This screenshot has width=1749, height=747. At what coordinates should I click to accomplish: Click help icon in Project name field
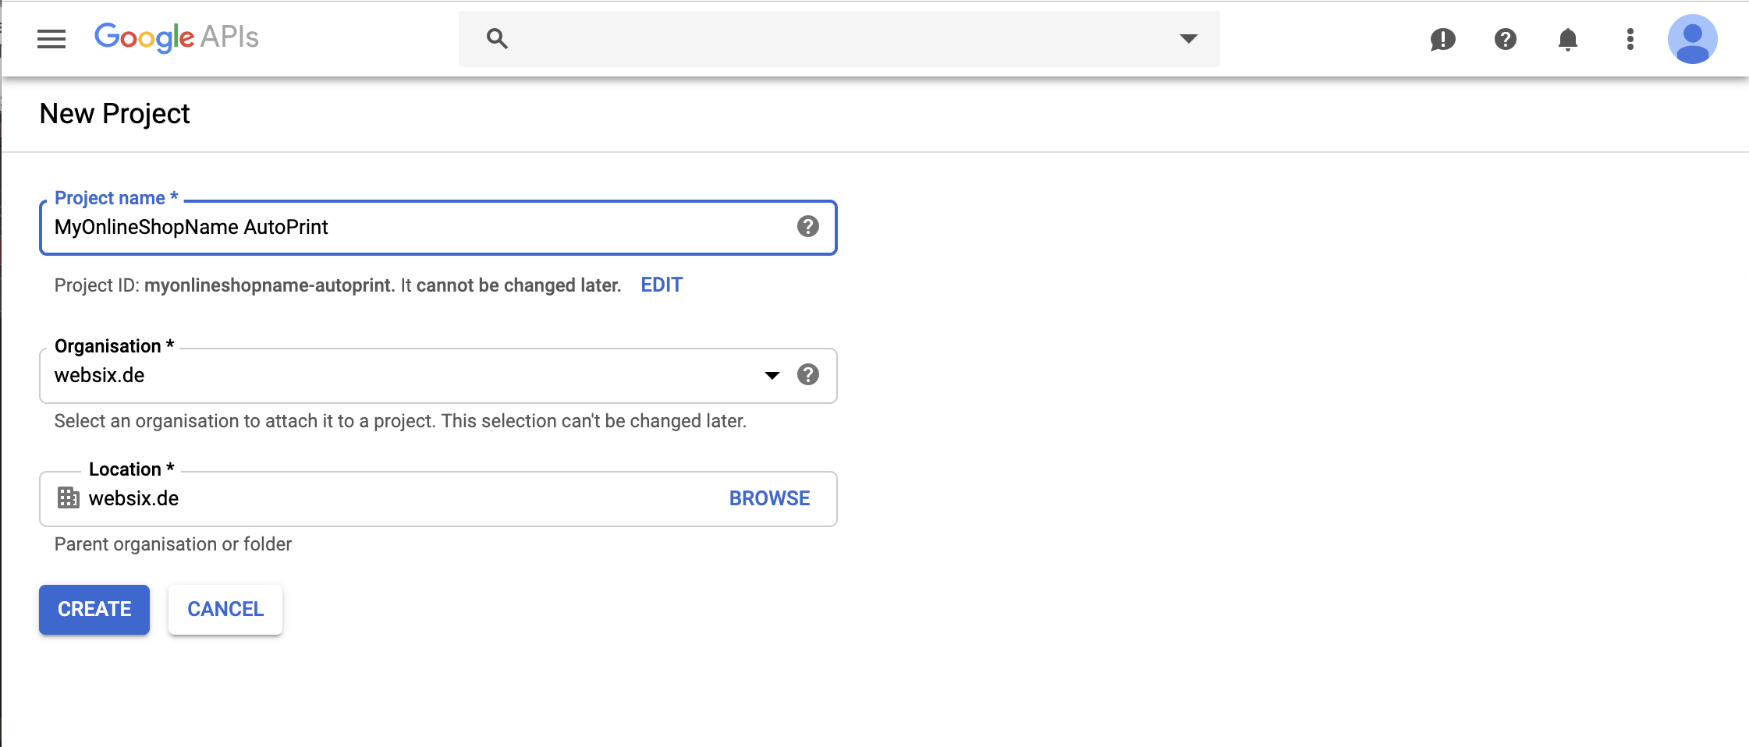pyautogui.click(x=807, y=226)
